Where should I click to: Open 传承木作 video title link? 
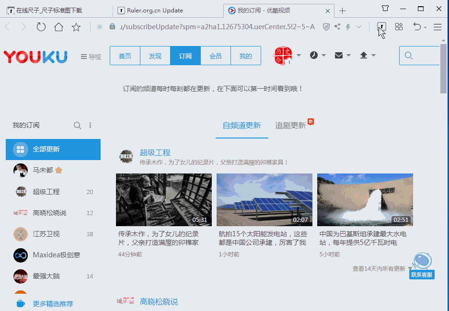[158, 238]
